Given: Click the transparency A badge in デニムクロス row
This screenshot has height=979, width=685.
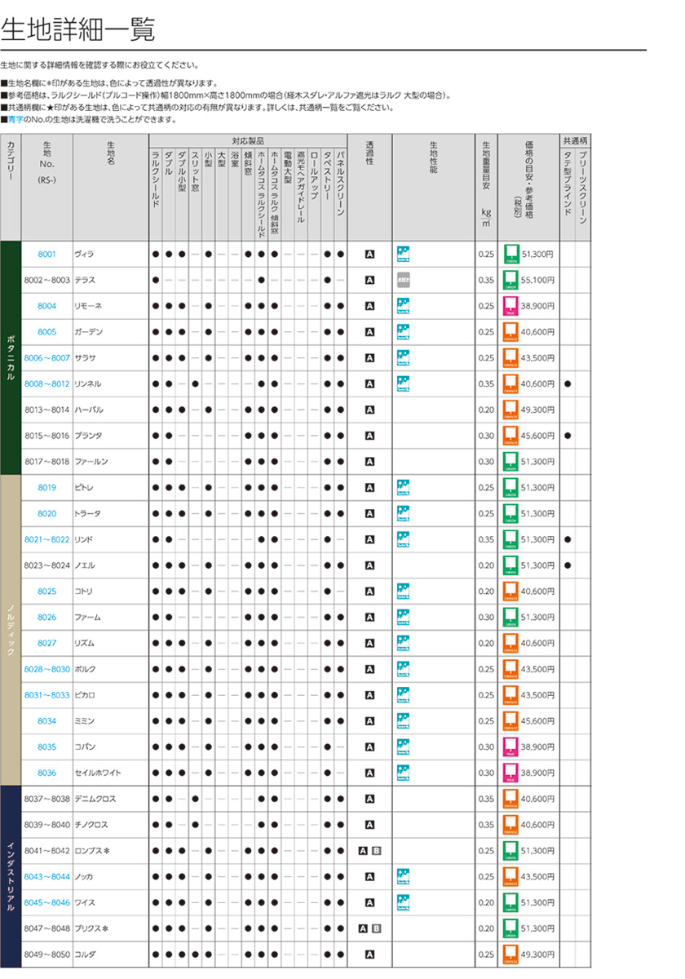Looking at the screenshot, I should [369, 799].
